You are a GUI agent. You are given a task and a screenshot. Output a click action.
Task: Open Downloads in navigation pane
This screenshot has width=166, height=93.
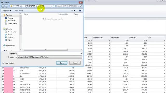pyautogui.click(x=11, y=21)
